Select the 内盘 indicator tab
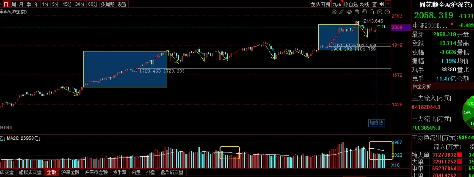The height and width of the screenshot is (177, 474). point(136,173)
